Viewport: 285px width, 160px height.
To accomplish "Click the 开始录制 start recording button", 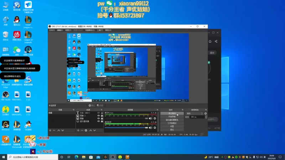I will [x=172, y=117].
